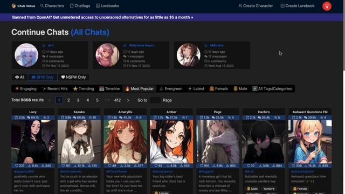Screen dimensions: 345x194
Task: Open the Kazuko character image
Action: tap(79, 142)
